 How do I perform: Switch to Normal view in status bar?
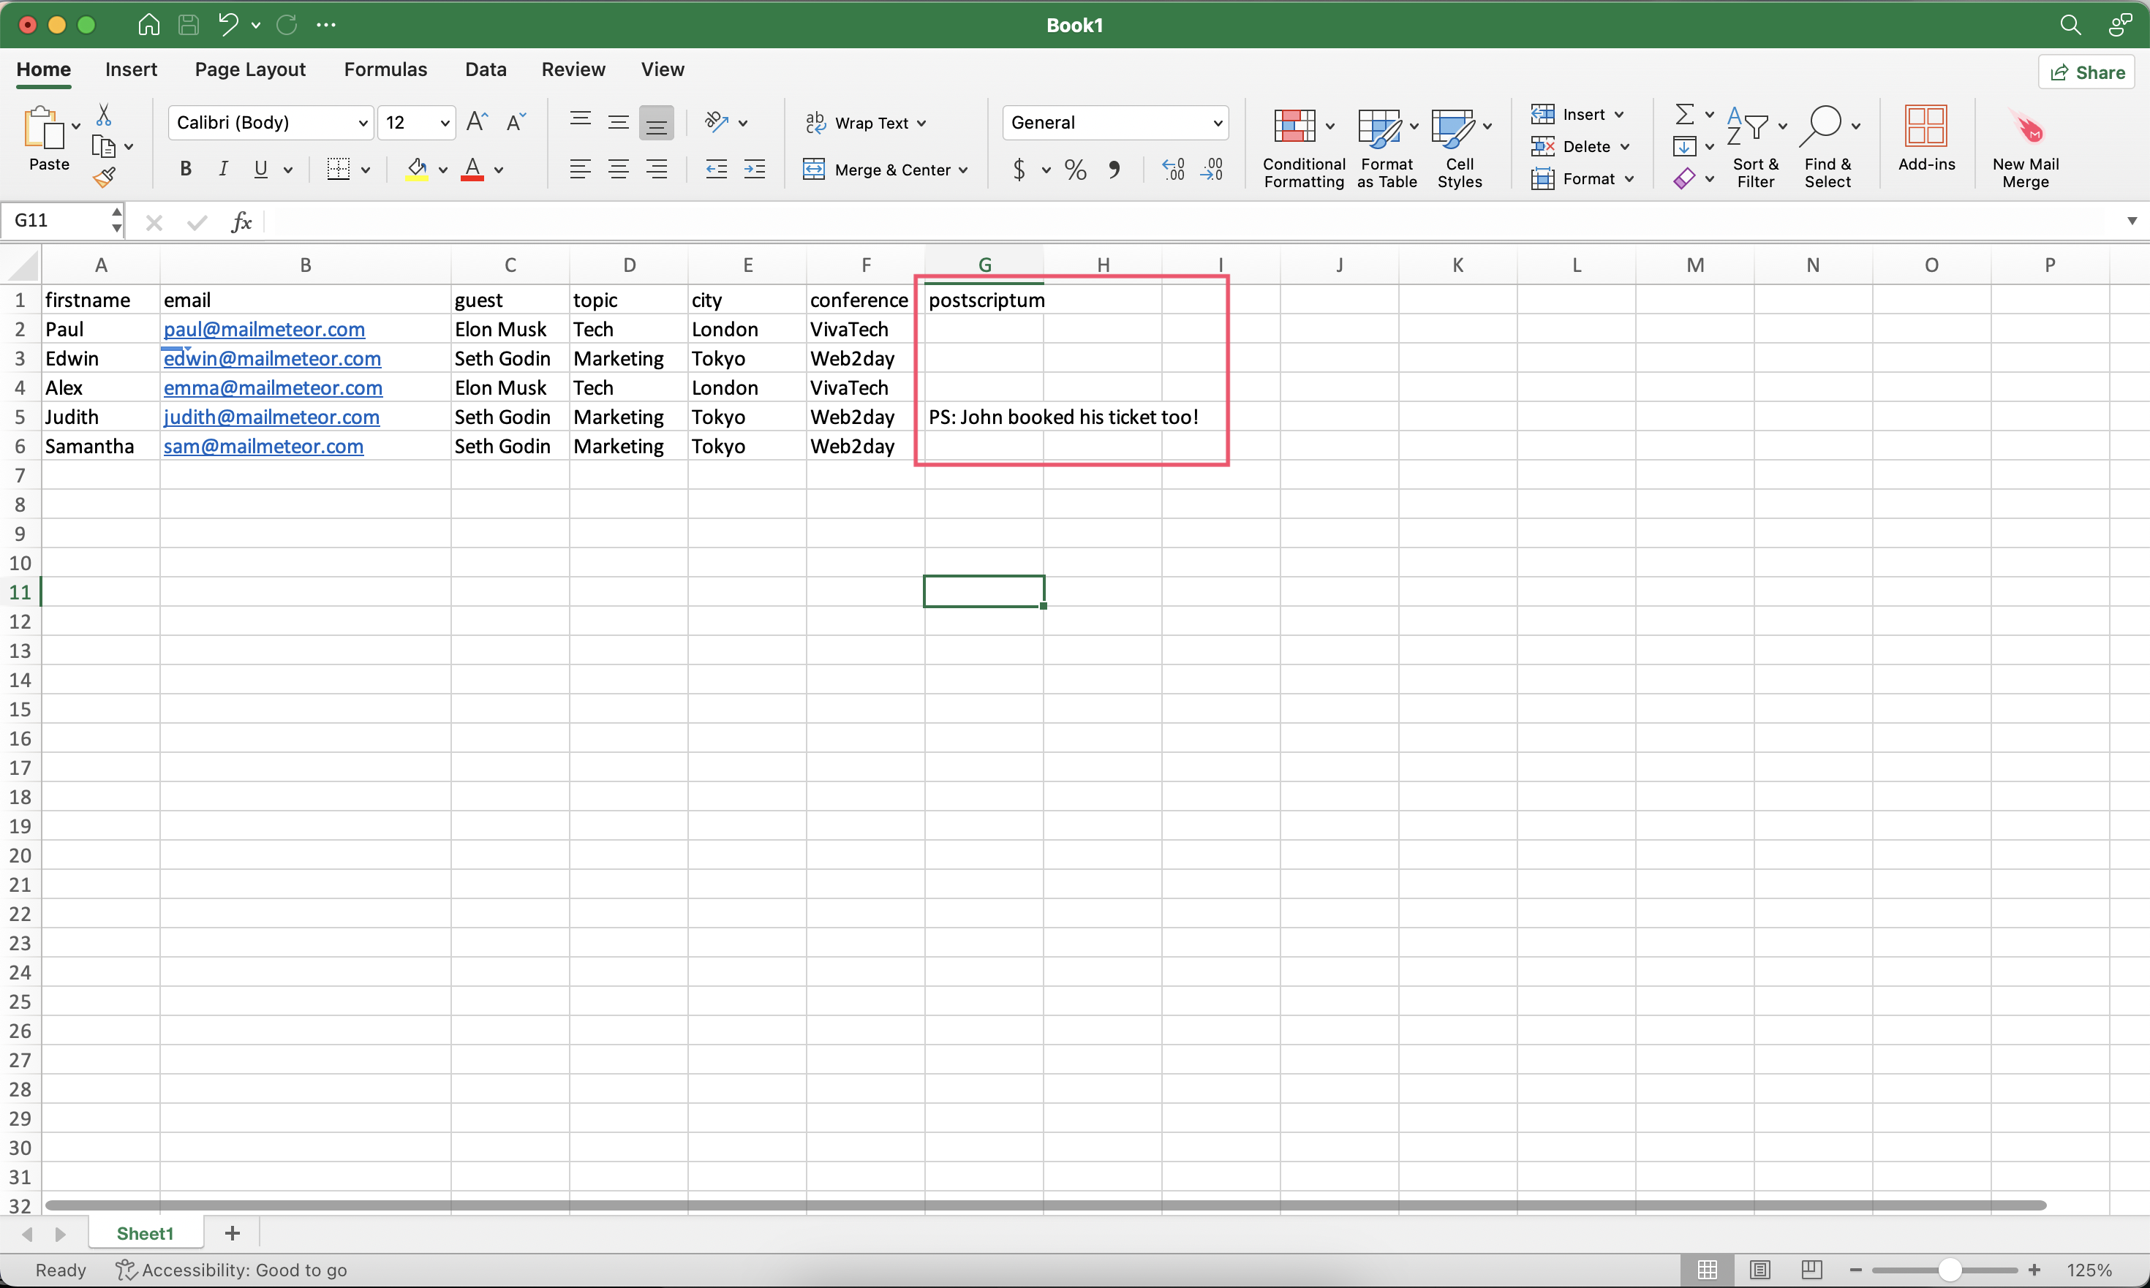1707,1270
